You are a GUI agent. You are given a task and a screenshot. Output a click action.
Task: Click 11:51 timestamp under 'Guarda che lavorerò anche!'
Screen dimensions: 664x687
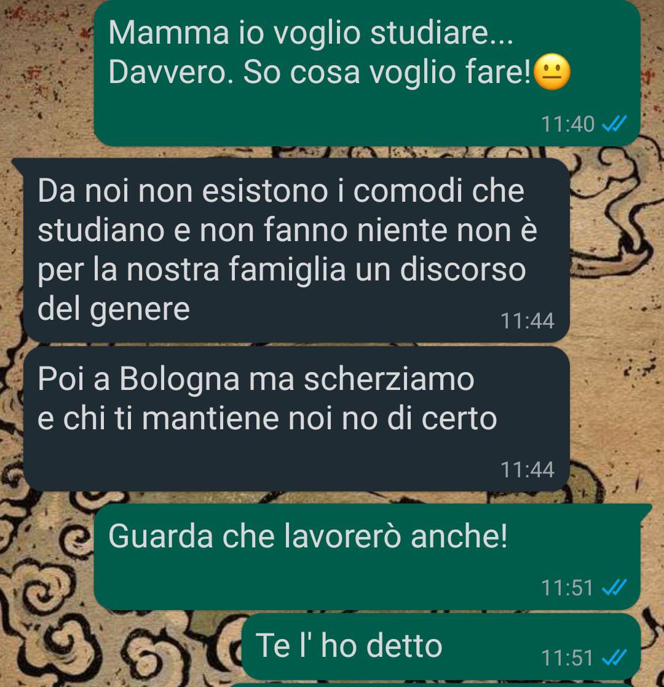click(567, 587)
